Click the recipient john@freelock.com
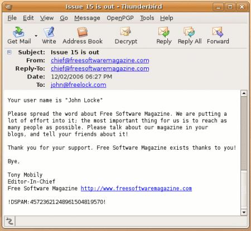The image size is (251, 231). pyautogui.click(x=79, y=85)
